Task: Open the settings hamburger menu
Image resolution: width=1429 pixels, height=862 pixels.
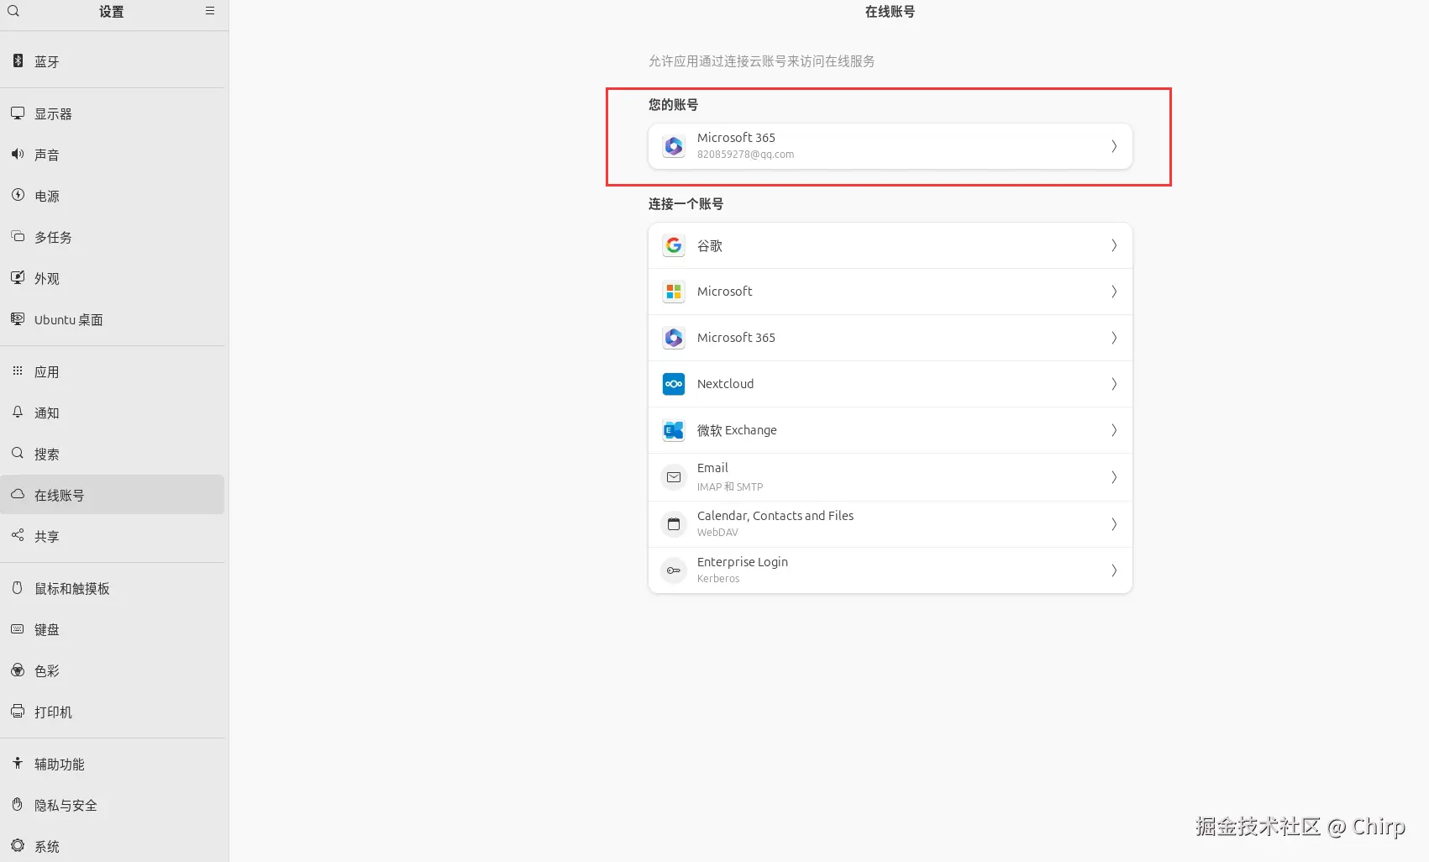Action: [x=210, y=11]
